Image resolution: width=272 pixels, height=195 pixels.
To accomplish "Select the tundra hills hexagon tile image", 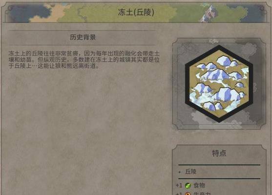I will tap(219, 84).
